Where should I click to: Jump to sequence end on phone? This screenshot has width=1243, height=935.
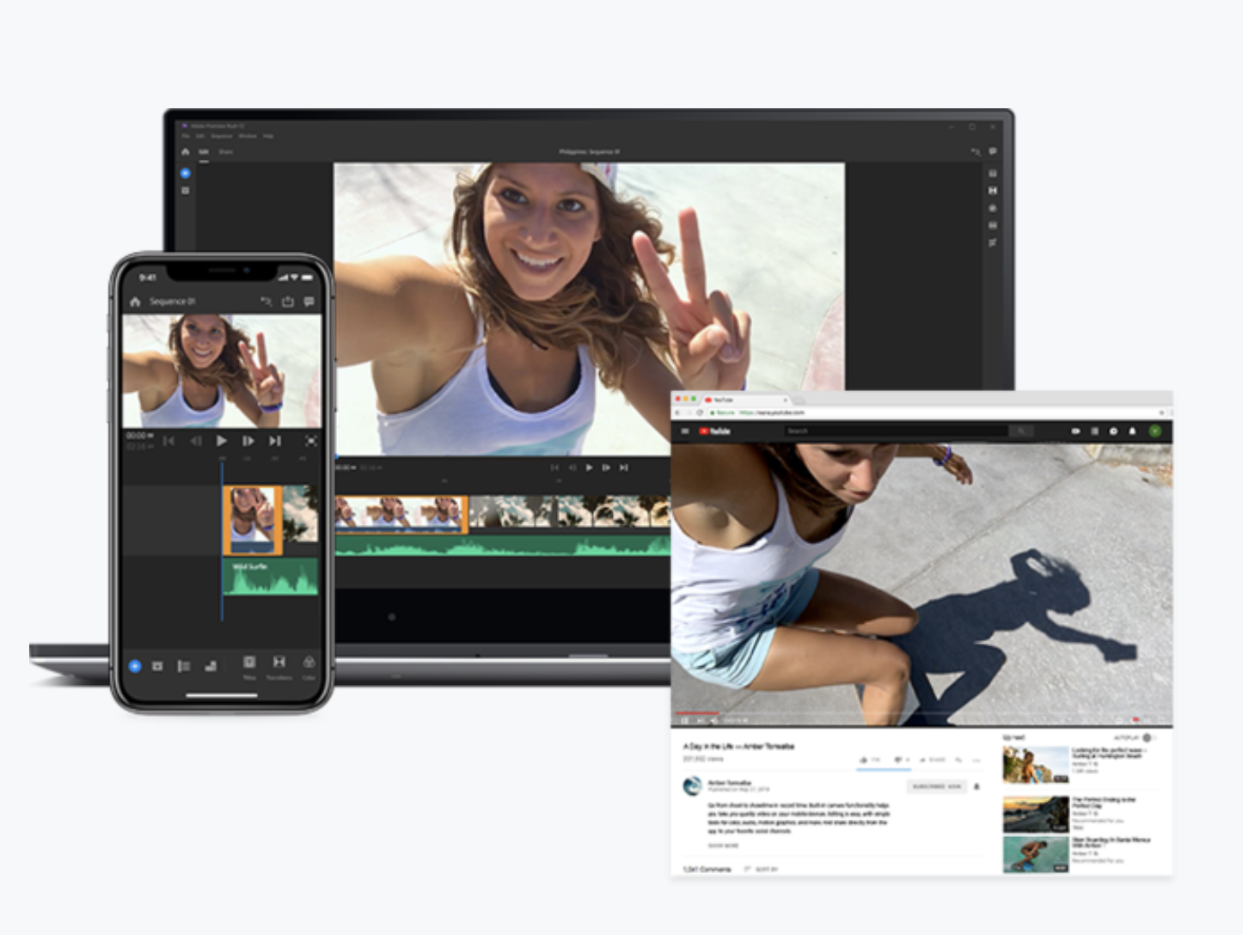point(274,441)
